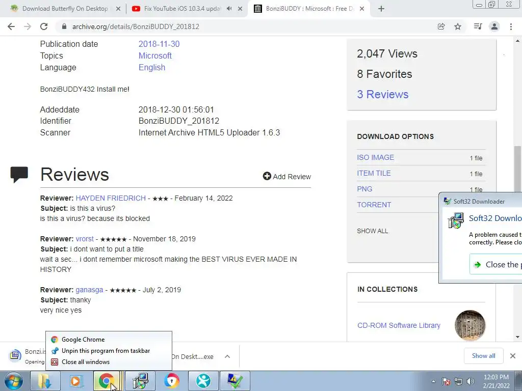
Task: Close the downloads bar
Action: 513,356
